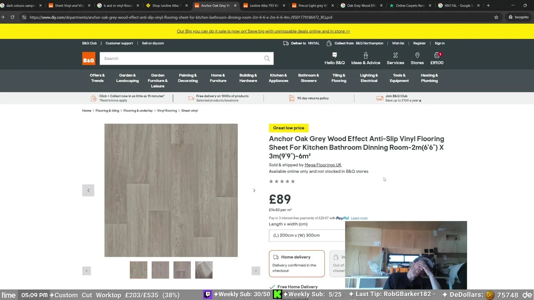The width and height of the screenshot is (534, 300).
Task: Open the Stores location pin
Action: (x=417, y=55)
